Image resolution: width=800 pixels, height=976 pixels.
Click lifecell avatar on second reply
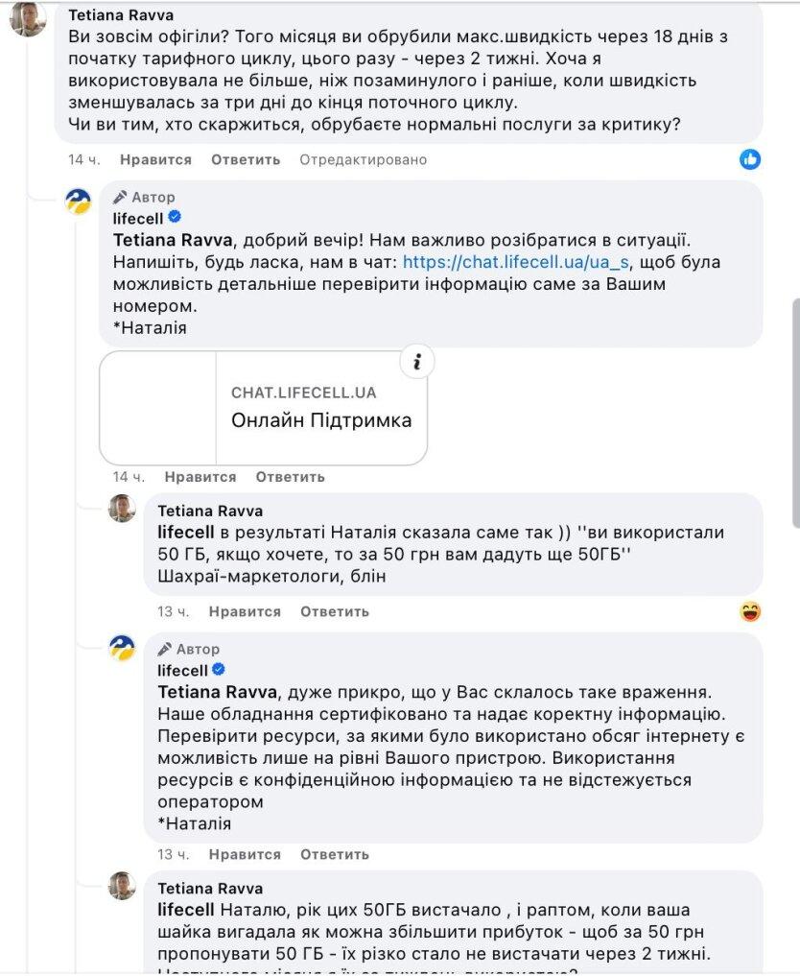(x=122, y=649)
